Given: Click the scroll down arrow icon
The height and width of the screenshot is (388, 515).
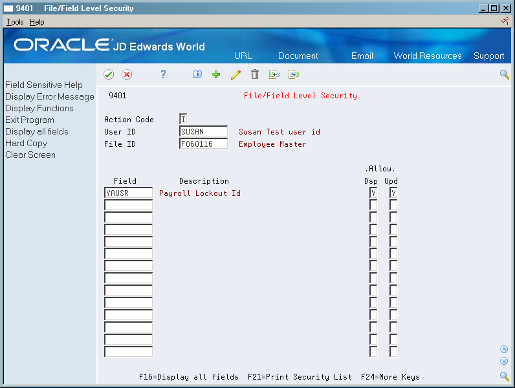Looking at the screenshot, I should 504,361.
